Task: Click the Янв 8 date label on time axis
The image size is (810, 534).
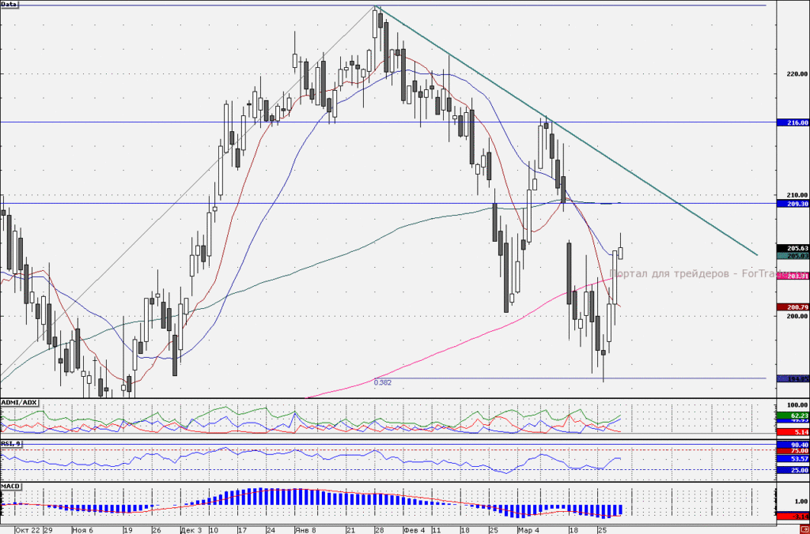Action: (x=305, y=530)
